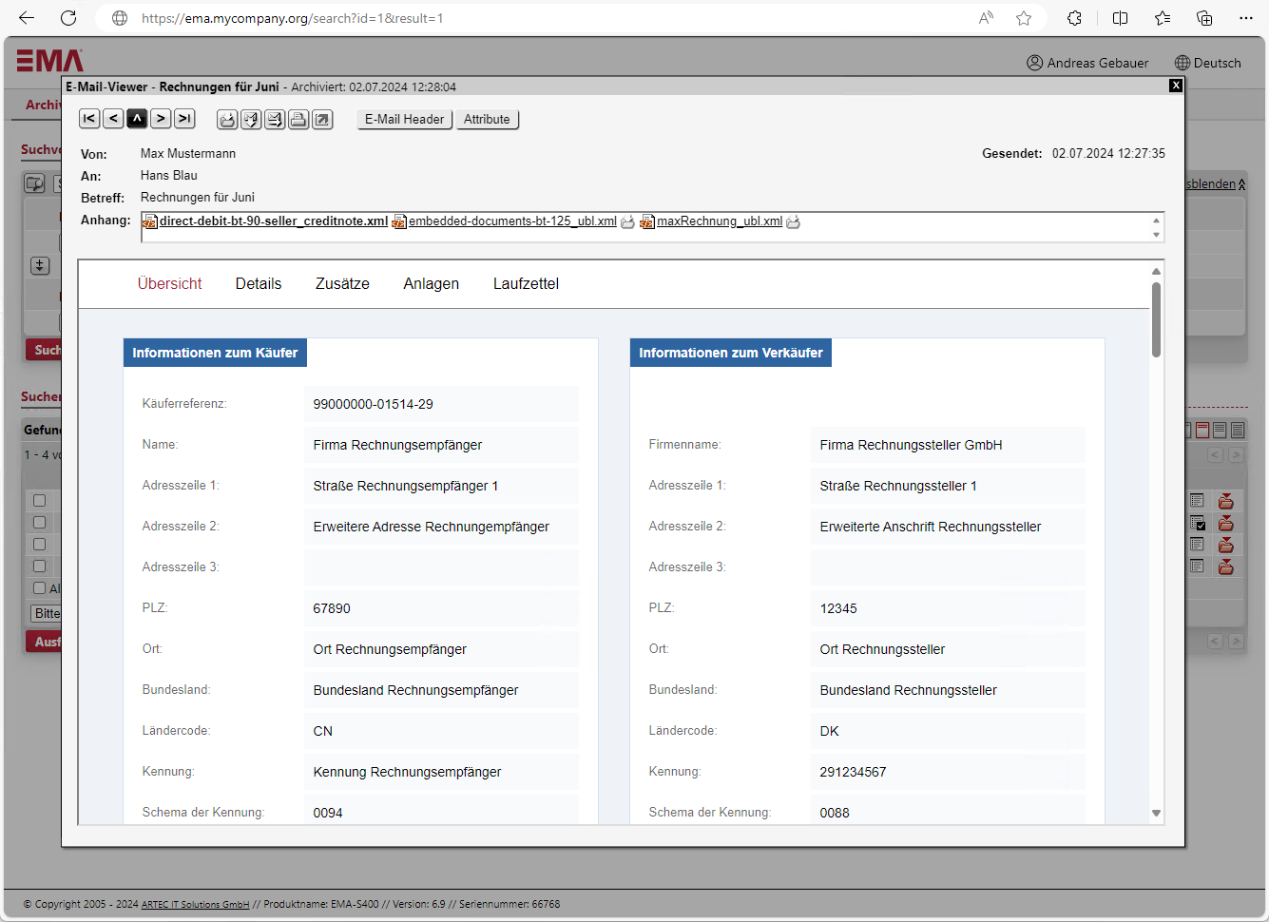Click the Attribute button
Screen dimensions: 1269x922
pos(487,120)
